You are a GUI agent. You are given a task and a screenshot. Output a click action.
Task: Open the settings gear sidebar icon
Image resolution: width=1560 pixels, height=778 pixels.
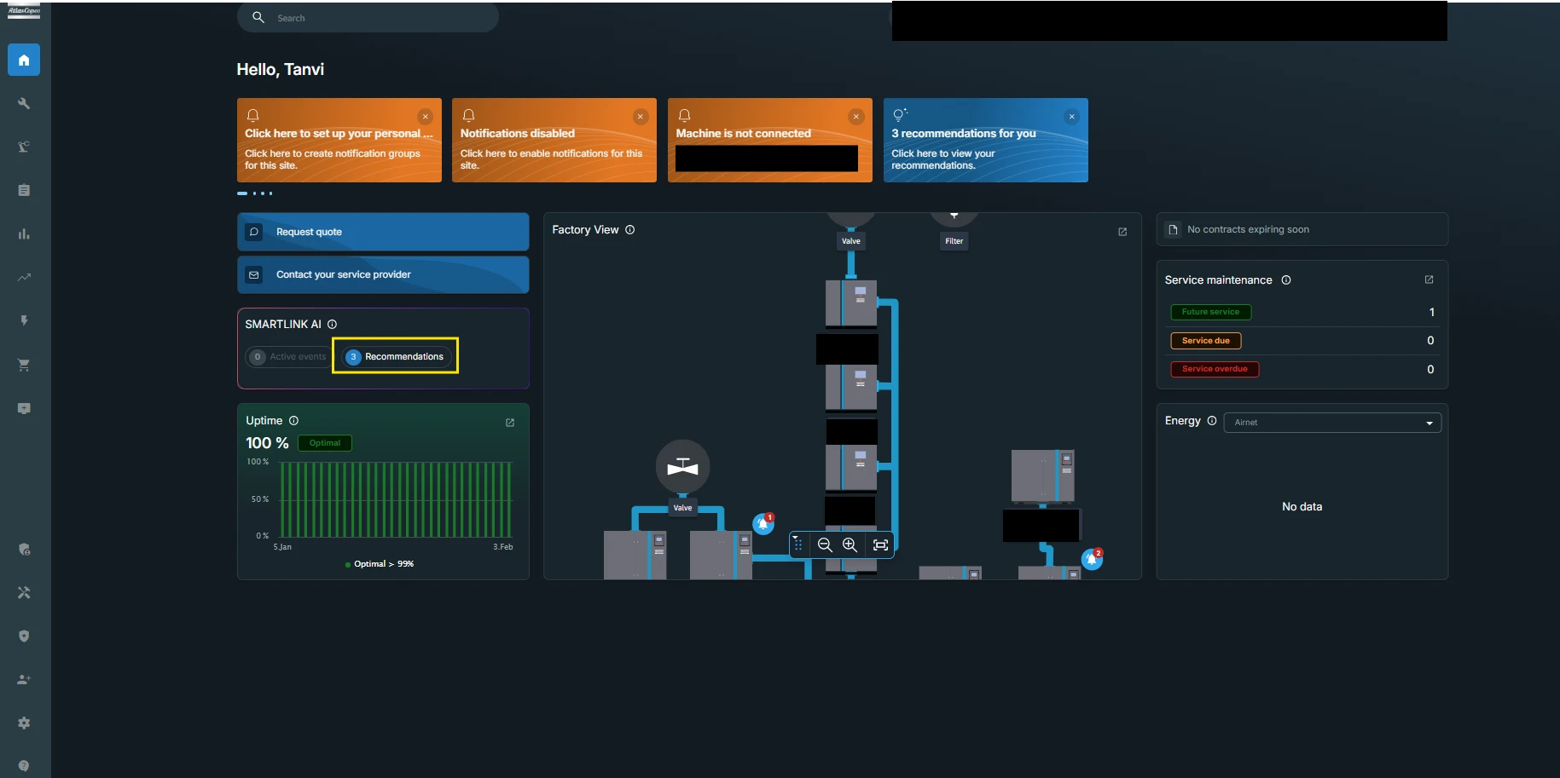pos(24,723)
